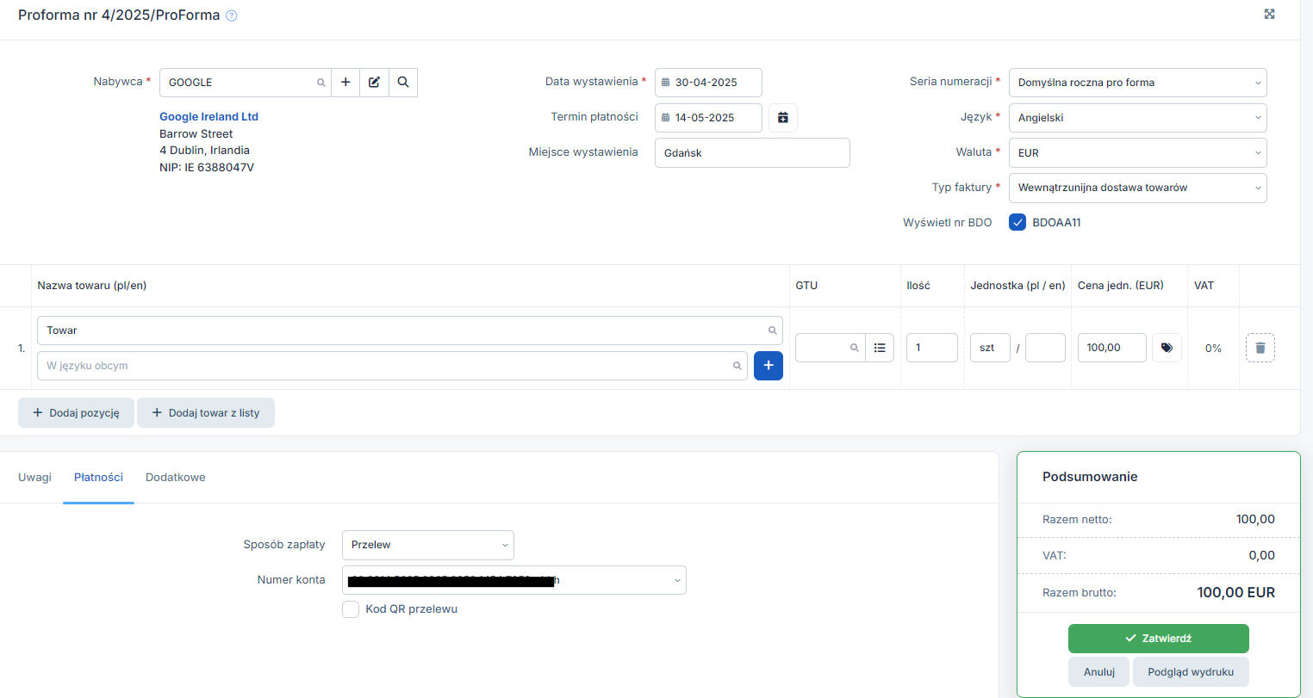Viewport: 1313px width, 698px height.
Task: Click the GTU list icon
Action: [880, 348]
